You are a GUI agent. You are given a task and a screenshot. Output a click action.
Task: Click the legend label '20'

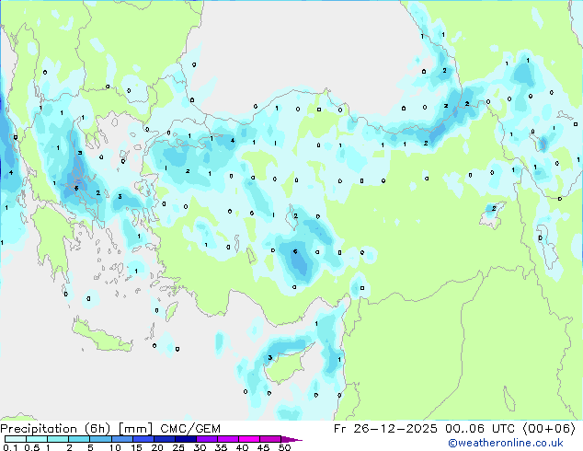(157, 447)
